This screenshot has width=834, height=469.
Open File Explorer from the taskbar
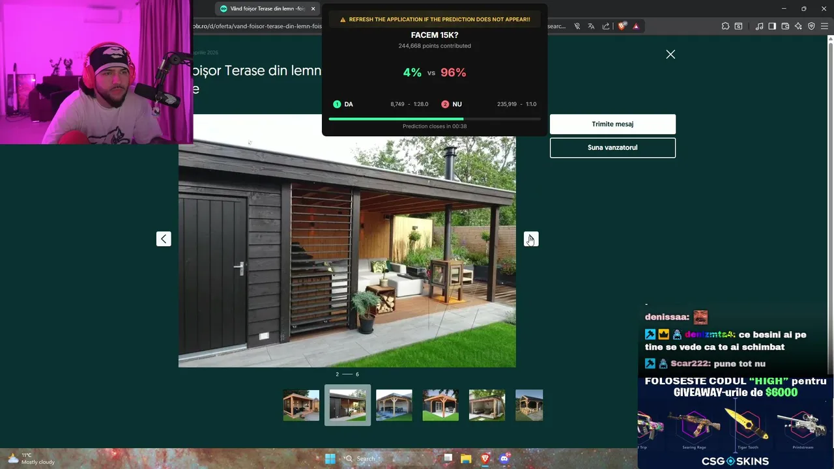[x=466, y=459]
